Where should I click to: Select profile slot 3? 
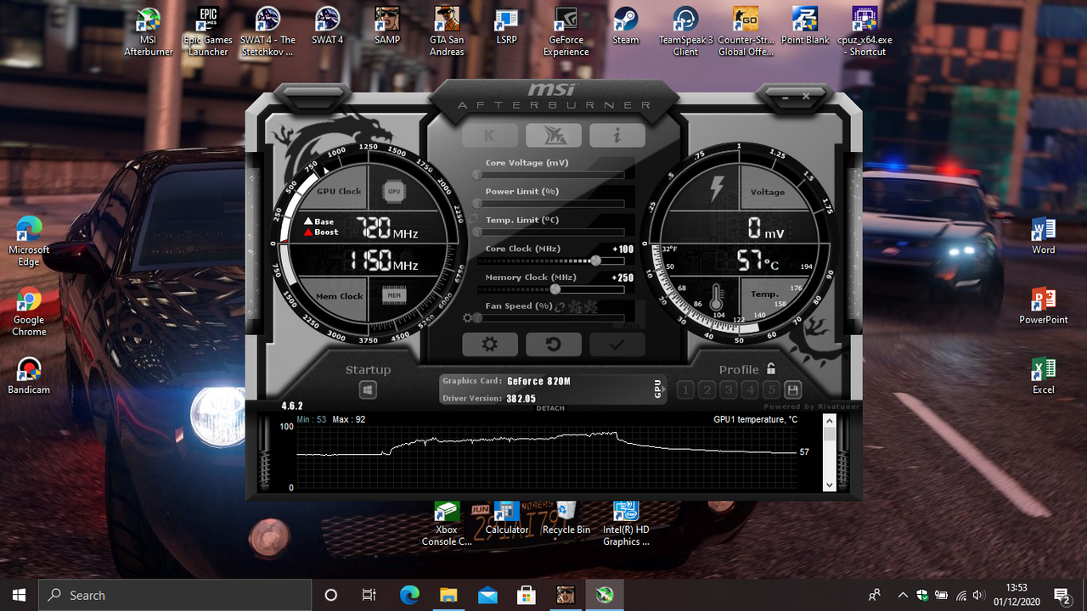click(729, 390)
